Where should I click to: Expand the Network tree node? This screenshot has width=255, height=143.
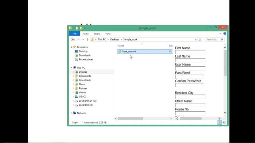[x=71, y=113]
